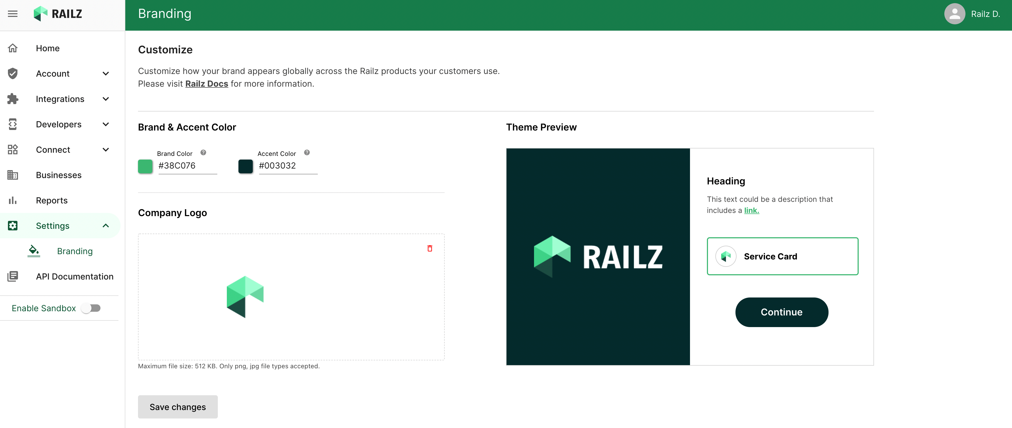Open the Railz Docs link

tap(206, 84)
